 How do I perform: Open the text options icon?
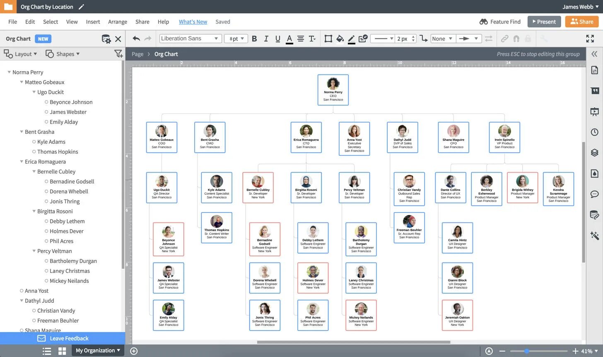(312, 39)
